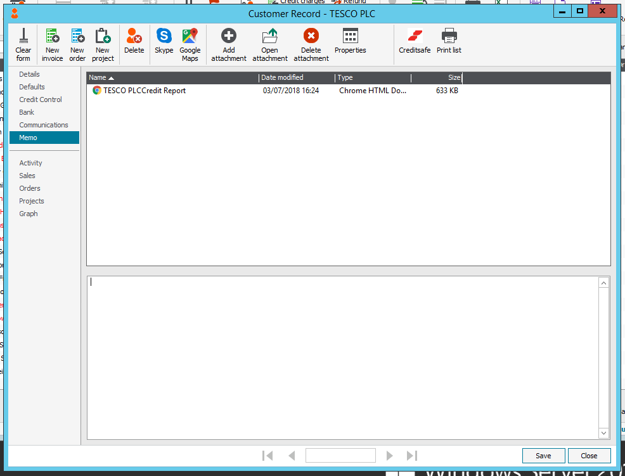Display the Graph section

coord(29,214)
